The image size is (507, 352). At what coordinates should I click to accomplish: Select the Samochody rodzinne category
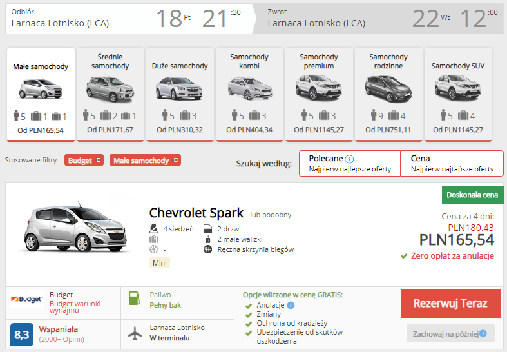pyautogui.click(x=388, y=95)
